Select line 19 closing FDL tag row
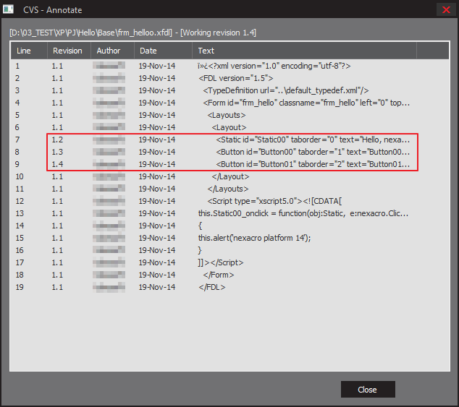Image resolution: width=459 pixels, height=407 pixels. (x=212, y=287)
